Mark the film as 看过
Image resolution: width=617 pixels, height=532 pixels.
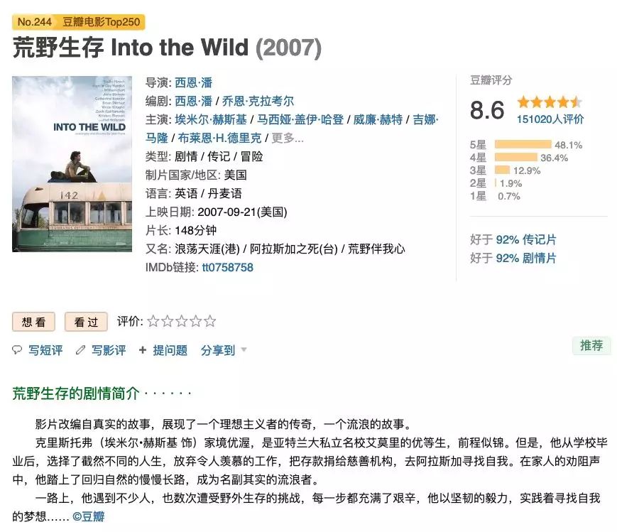(x=86, y=322)
